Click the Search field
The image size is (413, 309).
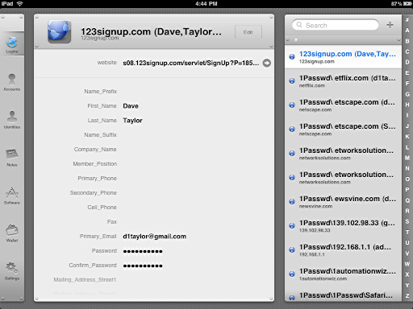pos(336,25)
